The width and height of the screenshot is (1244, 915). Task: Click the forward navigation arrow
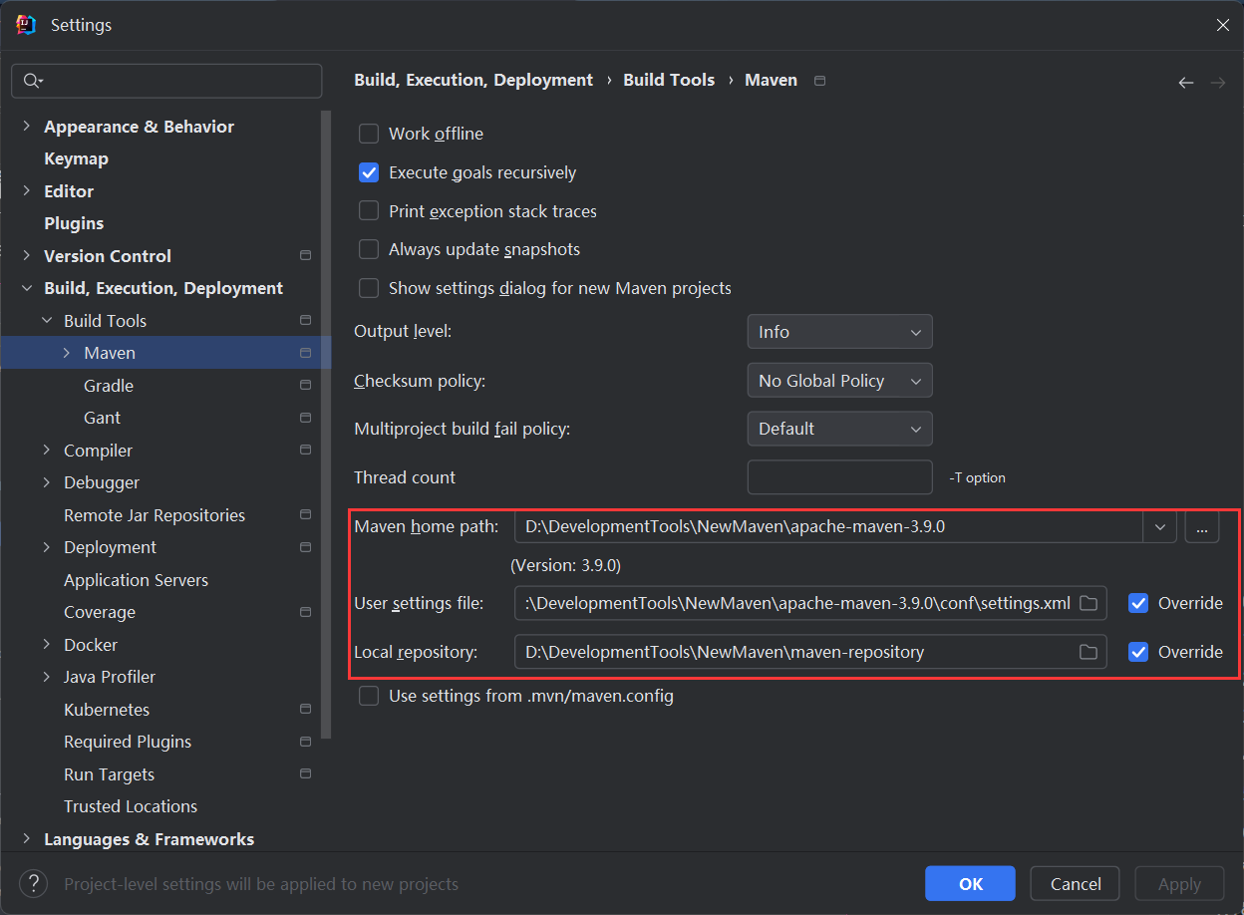coord(1218,83)
